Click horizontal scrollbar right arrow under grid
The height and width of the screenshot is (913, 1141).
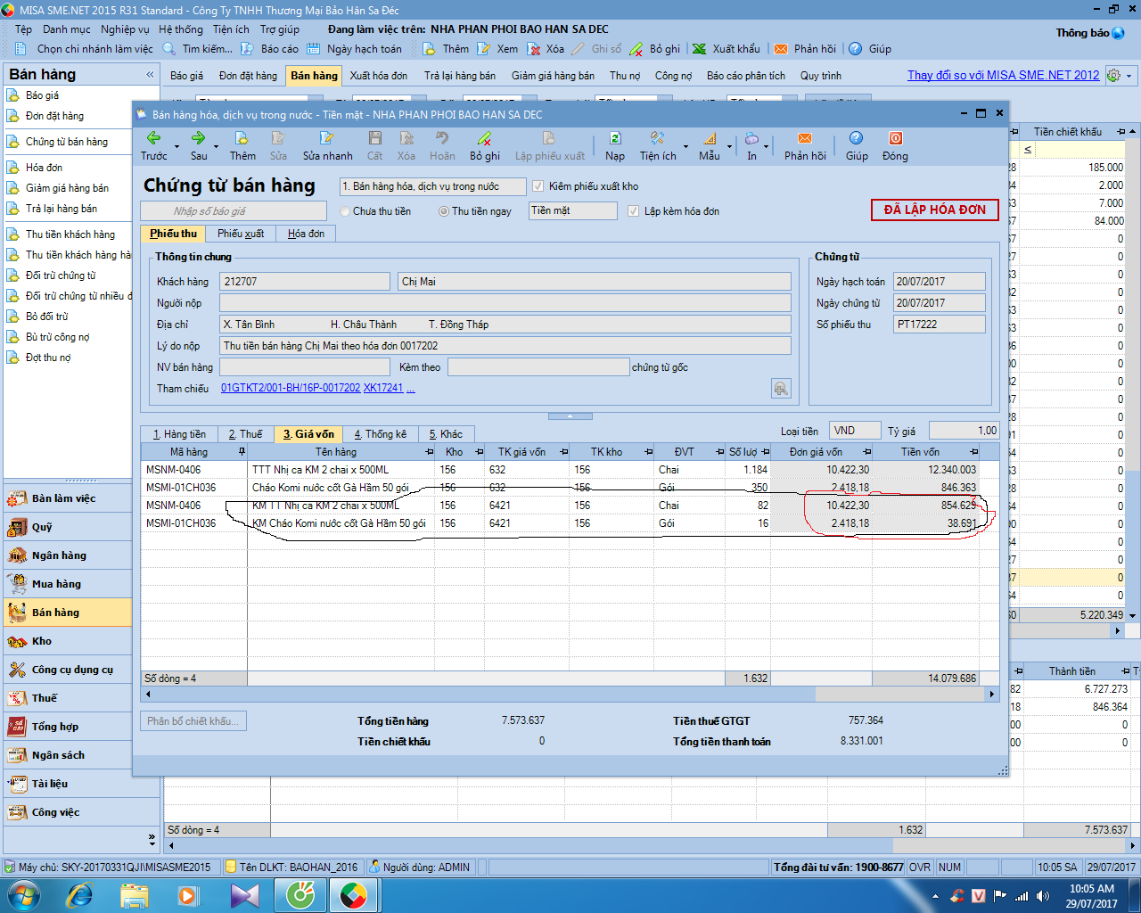(x=991, y=694)
